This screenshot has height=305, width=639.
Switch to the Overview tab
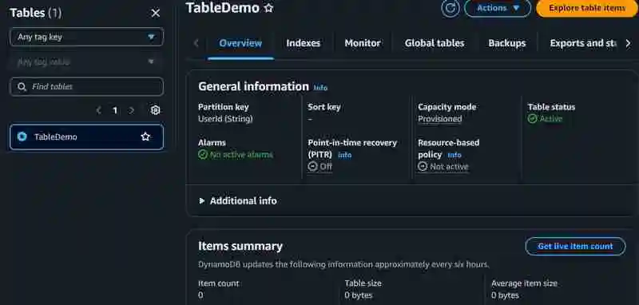tap(240, 43)
